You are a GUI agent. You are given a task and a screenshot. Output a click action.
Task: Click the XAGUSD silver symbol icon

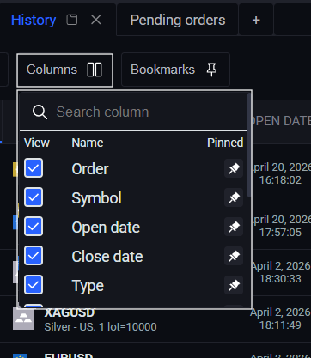23,319
